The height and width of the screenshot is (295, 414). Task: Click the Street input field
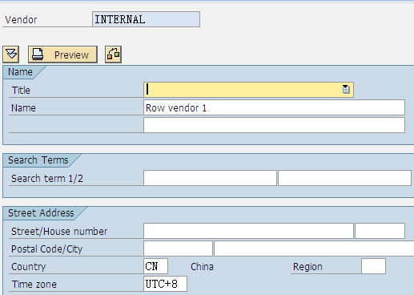[x=248, y=231]
